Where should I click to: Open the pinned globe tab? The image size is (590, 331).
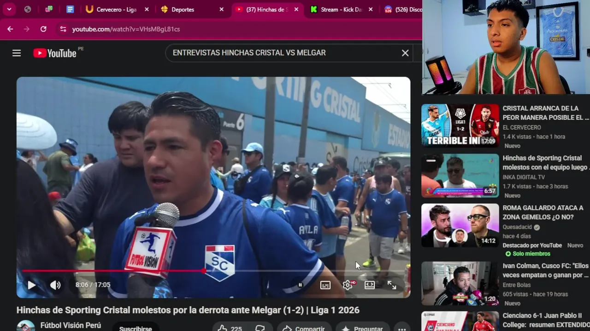coord(28,9)
